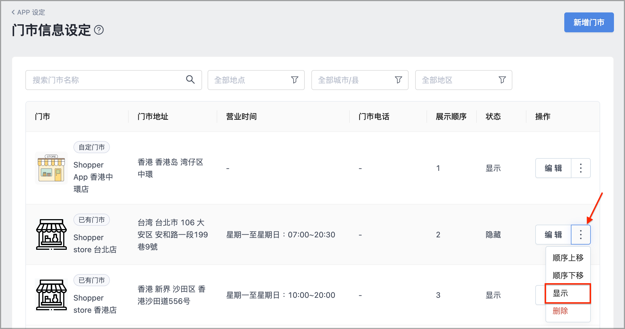
Task: Select 删除 in the options menu
Action: coord(568,311)
